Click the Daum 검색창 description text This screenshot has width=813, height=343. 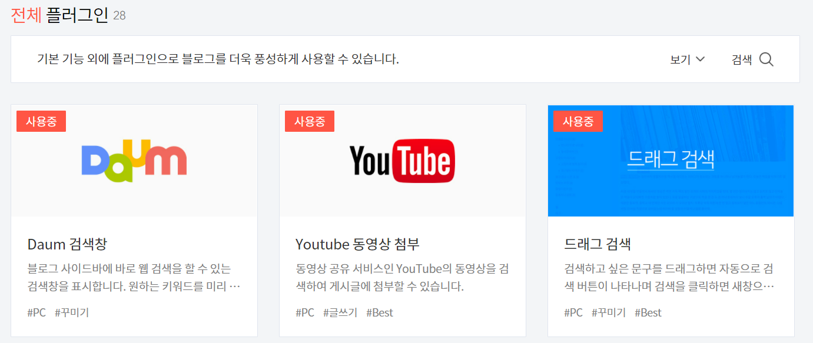coord(134,278)
